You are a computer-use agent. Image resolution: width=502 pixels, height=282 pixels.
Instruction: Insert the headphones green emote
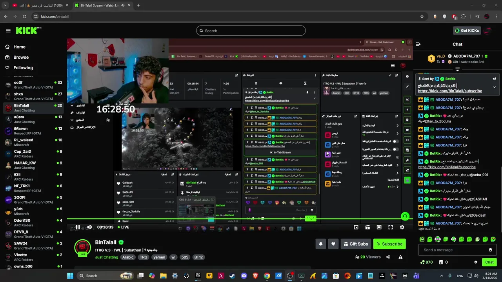(438, 239)
